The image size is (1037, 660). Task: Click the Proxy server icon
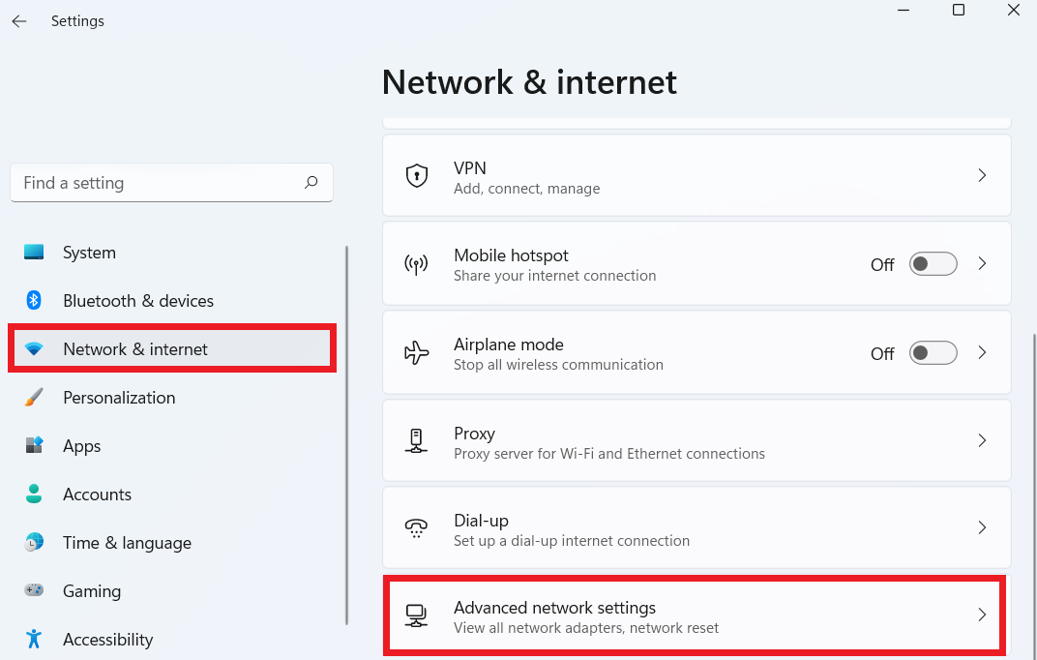tap(417, 441)
